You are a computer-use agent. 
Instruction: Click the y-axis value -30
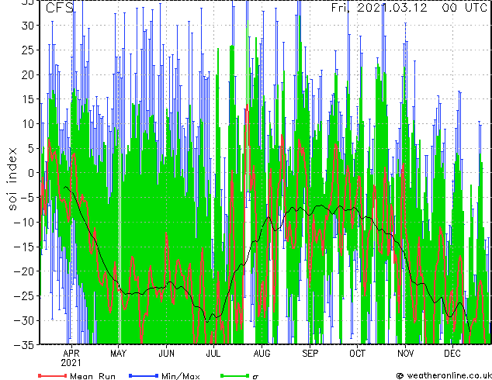(x=25, y=321)
